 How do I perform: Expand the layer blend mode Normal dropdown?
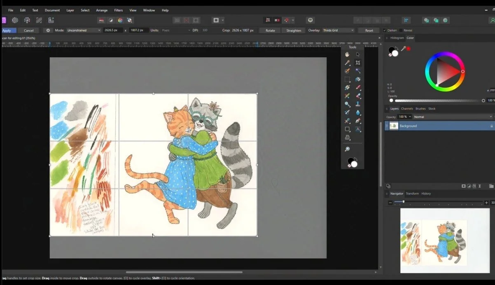pyautogui.click(x=453, y=117)
